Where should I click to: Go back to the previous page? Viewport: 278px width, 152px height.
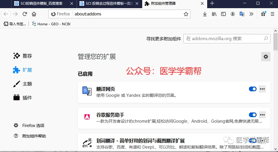coord(6,14)
